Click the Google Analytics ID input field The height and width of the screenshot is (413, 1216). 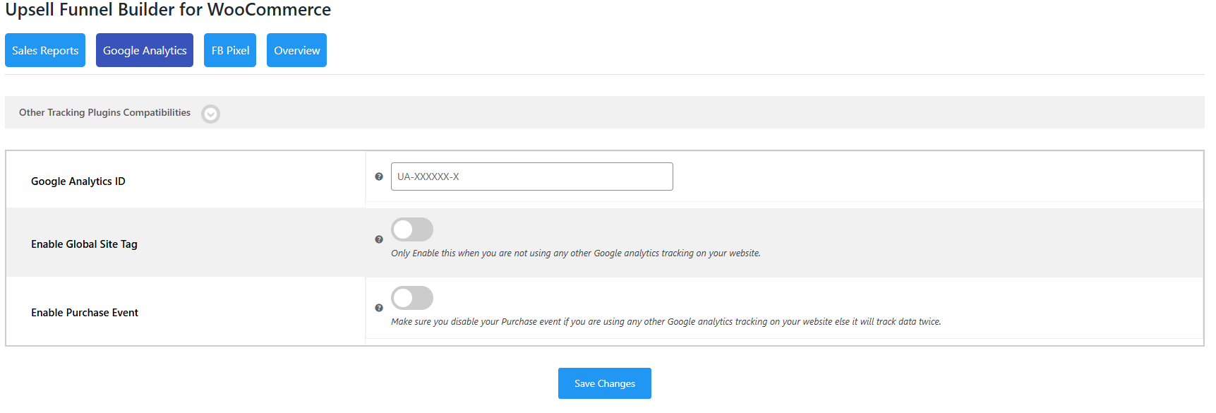[x=532, y=176]
